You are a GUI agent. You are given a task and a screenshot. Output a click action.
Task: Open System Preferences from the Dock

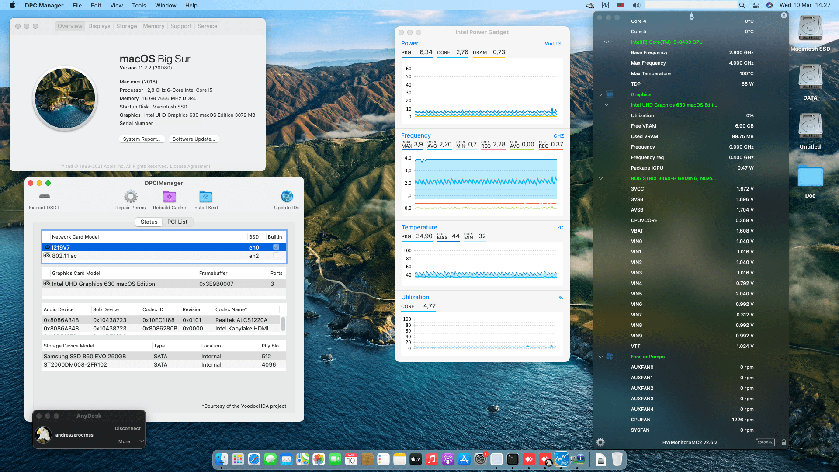click(x=480, y=459)
